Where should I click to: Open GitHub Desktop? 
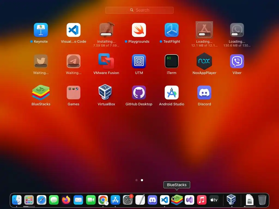point(139,93)
